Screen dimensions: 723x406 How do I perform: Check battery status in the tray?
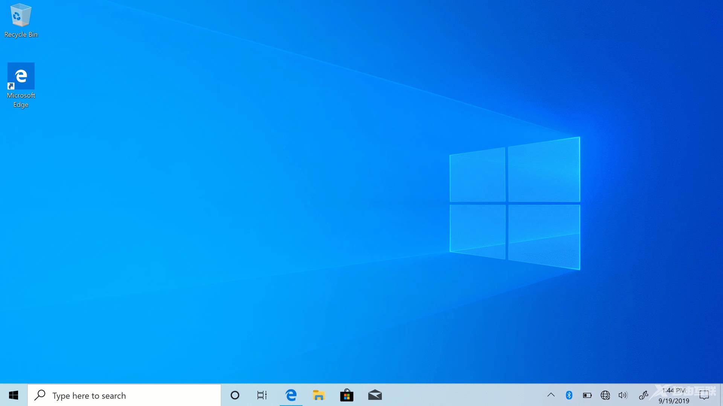pyautogui.click(x=587, y=395)
